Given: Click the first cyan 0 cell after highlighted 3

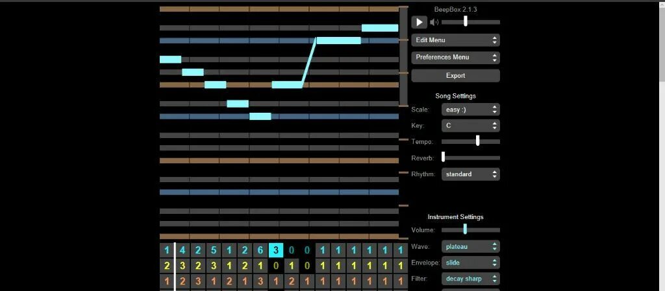Looking at the screenshot, I should coord(292,250).
